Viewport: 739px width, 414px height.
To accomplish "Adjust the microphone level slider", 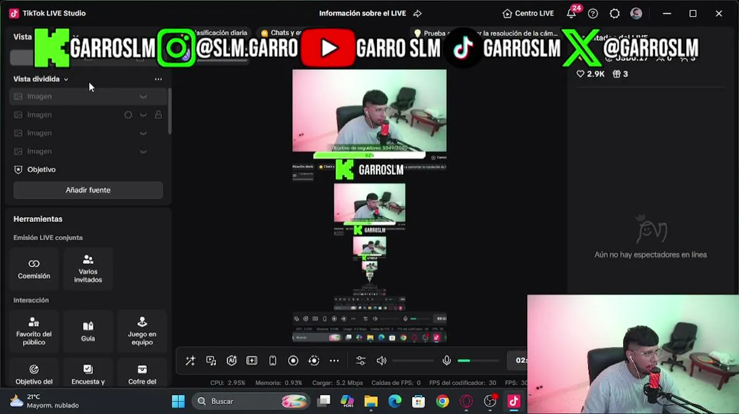I will pyautogui.click(x=478, y=361).
